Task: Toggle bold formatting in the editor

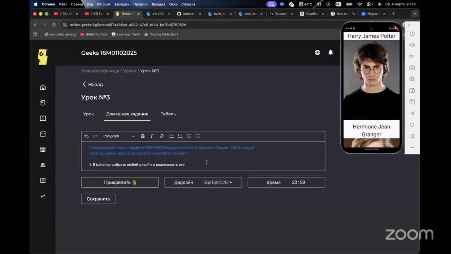Action: 143,136
